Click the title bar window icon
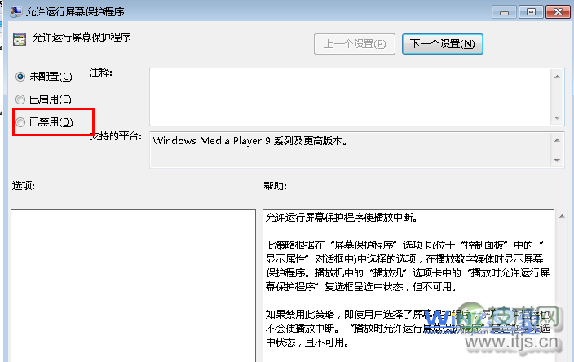This screenshot has width=574, height=362. pos(16,11)
